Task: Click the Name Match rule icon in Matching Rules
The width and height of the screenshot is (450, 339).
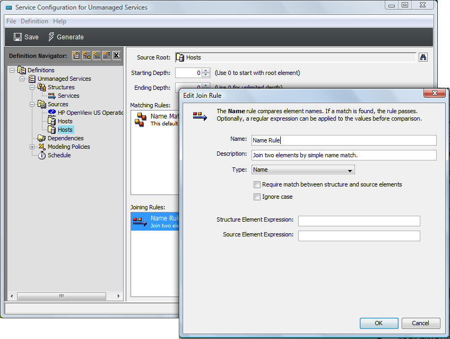Action: (x=141, y=120)
